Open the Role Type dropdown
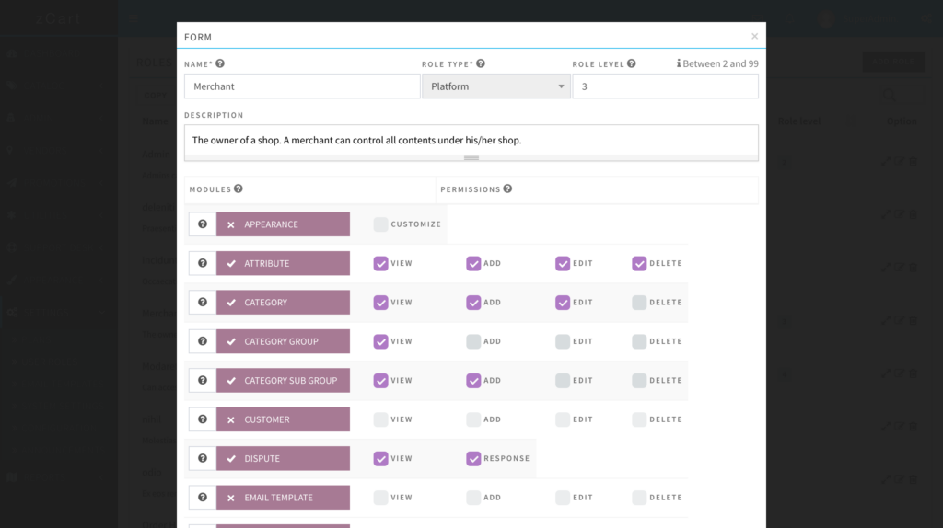The height and width of the screenshot is (528, 943). point(495,86)
